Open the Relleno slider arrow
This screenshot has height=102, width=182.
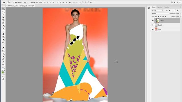[x=181, y=17]
